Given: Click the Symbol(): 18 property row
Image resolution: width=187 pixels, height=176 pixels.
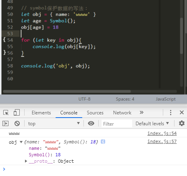Looking at the screenshot, I should [x=45, y=155].
